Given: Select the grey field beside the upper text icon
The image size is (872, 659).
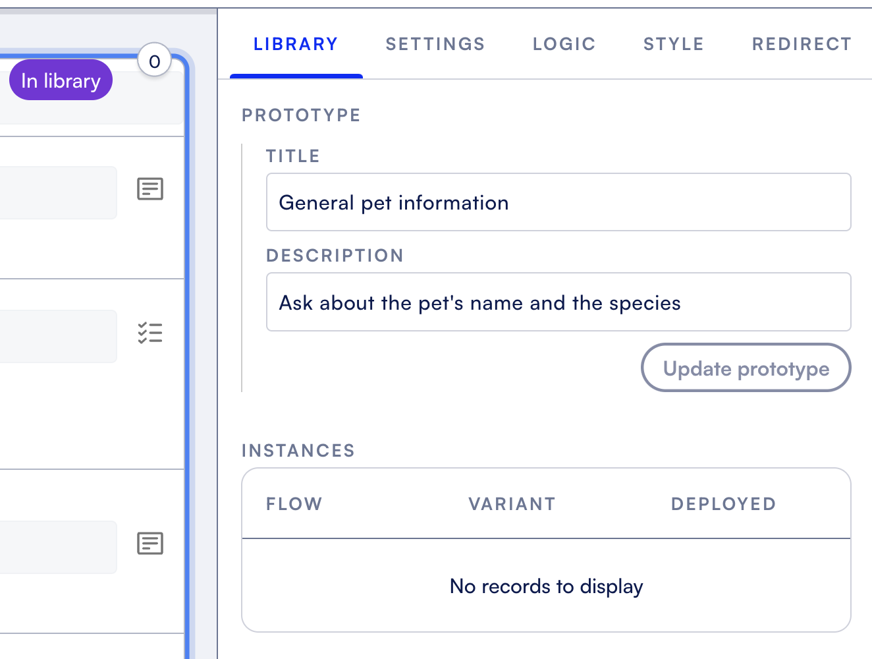Looking at the screenshot, I should click(x=58, y=192).
